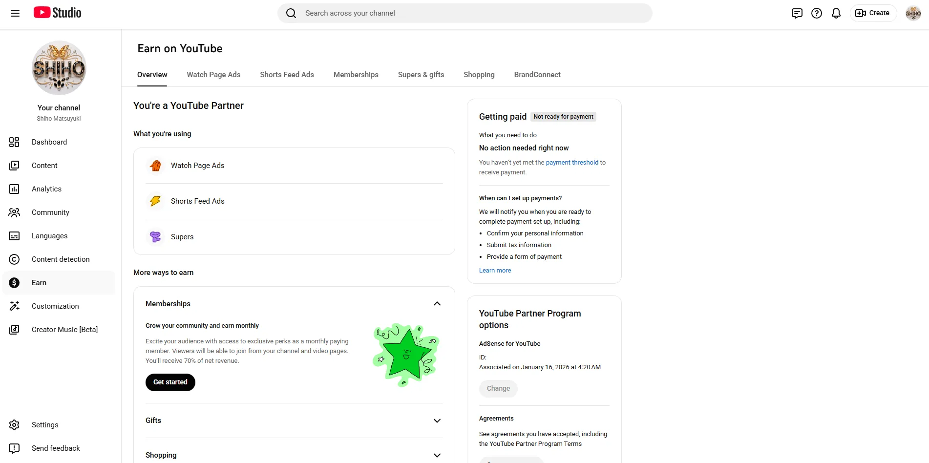Click the YouTube Studio logo
This screenshot has height=463, width=929.
click(58, 13)
